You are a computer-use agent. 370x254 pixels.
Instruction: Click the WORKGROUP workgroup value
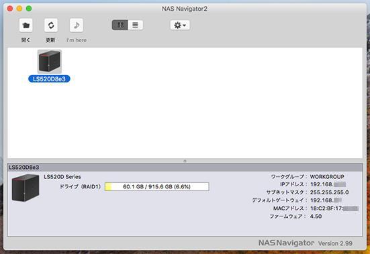(327, 176)
